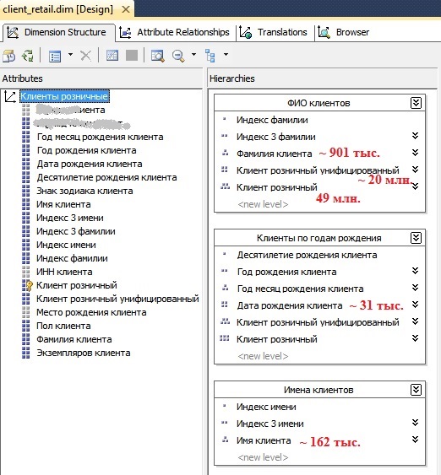Select Год рождения клиента in Attributes list
Viewport: 441px width, 475px height.
pyautogui.click(x=86, y=150)
